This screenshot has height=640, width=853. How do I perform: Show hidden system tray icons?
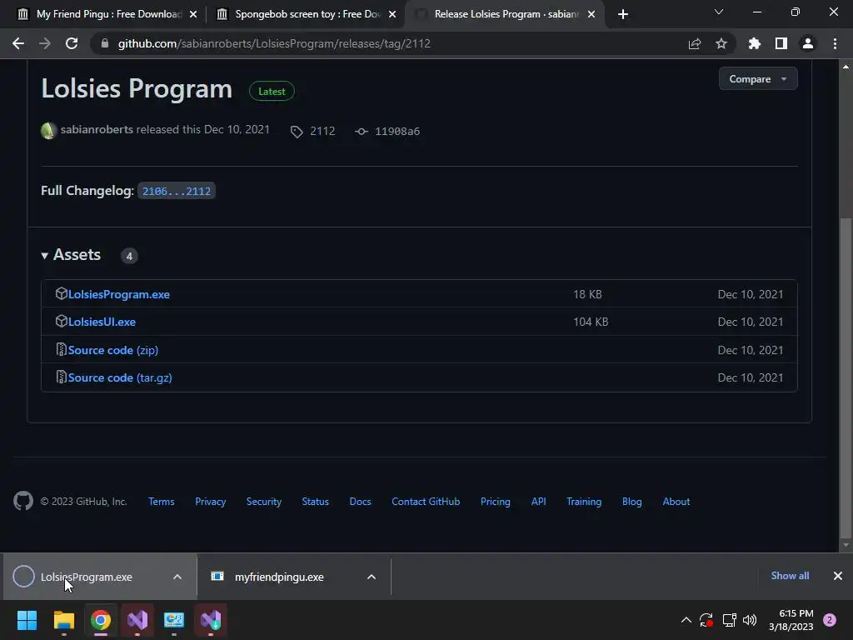coord(686,620)
